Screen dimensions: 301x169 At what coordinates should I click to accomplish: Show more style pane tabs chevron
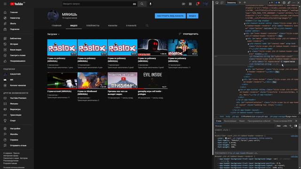pyautogui.click(x=296, y=121)
